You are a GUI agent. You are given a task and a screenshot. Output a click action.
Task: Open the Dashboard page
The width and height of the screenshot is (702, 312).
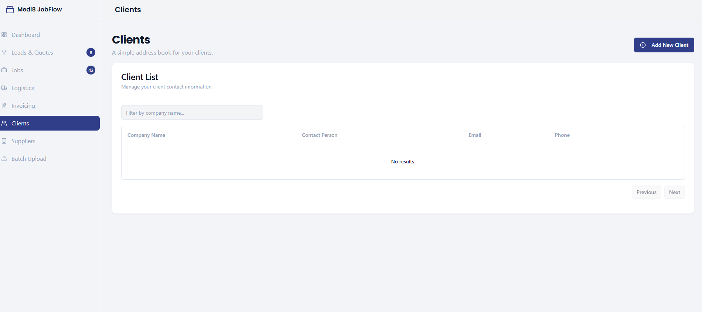50,35
